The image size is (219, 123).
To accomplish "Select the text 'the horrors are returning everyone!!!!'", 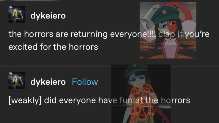I will (82, 34).
